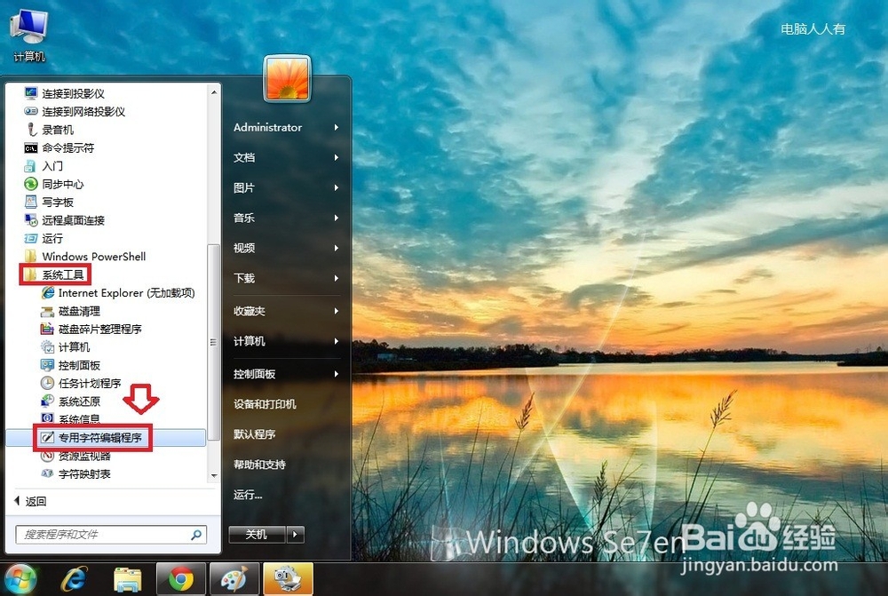
Task: Open Windows PowerShell
Action: coord(93,256)
